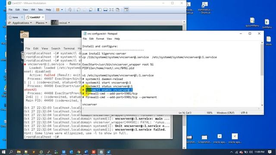Click the 'UTF-8' encoding status entry

(x=244, y=113)
